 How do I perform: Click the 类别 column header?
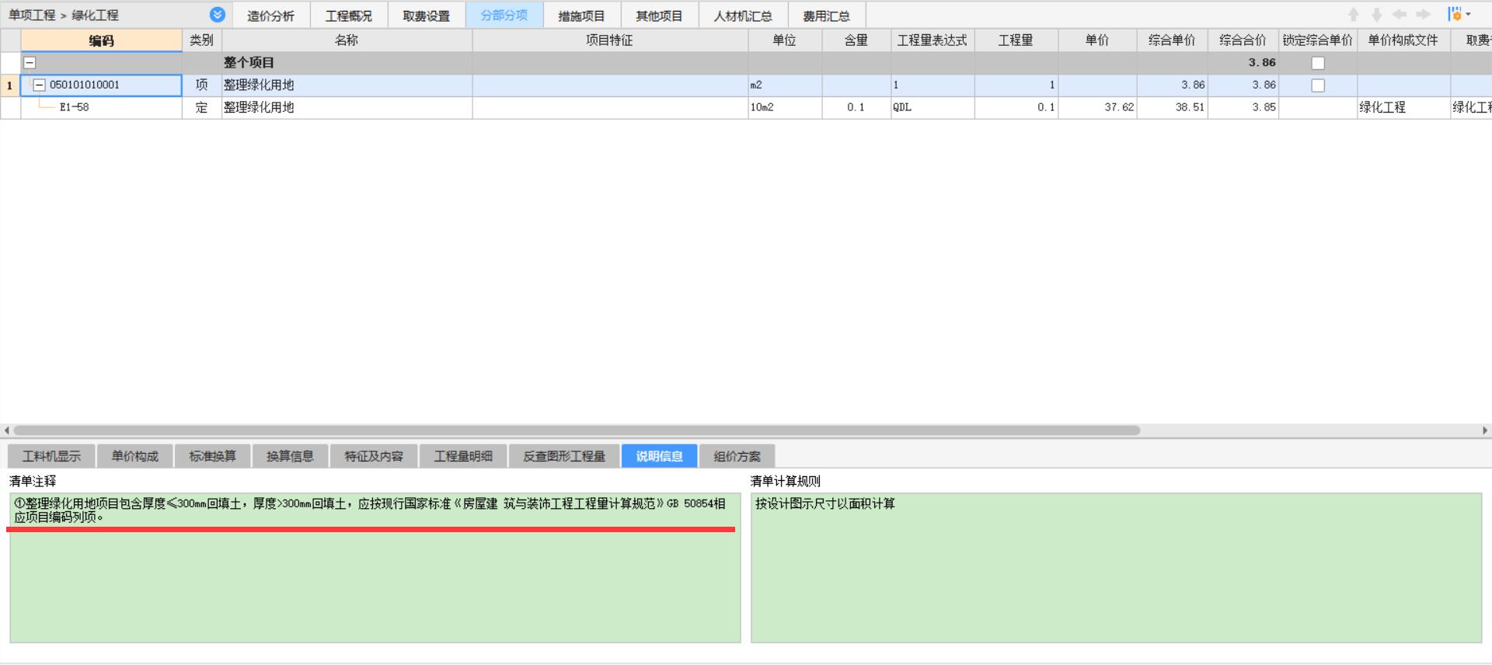pos(202,40)
